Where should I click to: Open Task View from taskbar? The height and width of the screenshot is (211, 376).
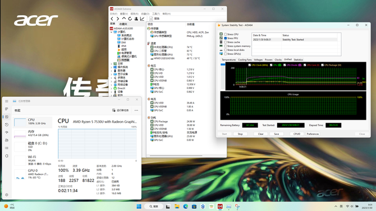tap(168, 207)
